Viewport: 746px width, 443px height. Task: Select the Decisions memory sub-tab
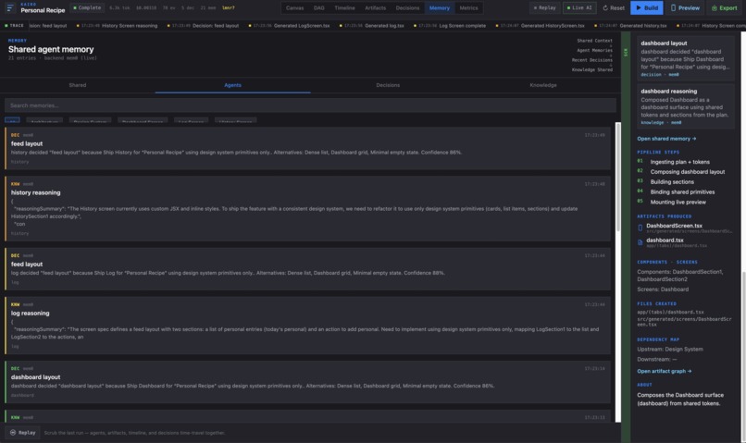click(388, 85)
